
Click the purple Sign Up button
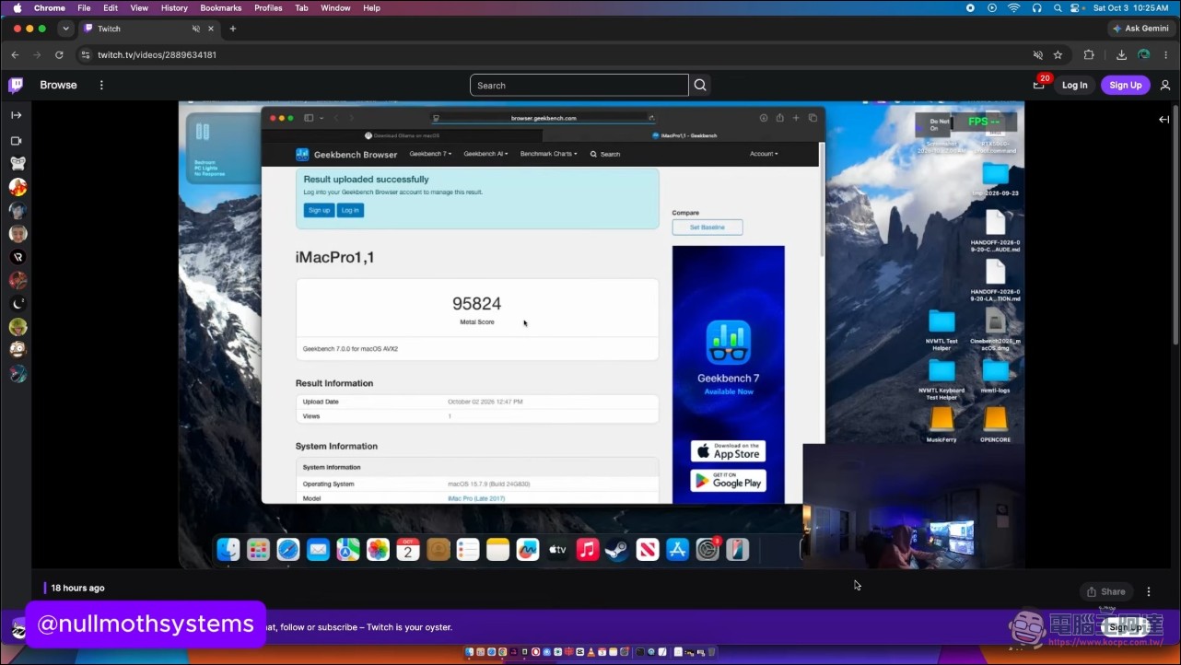(1126, 85)
